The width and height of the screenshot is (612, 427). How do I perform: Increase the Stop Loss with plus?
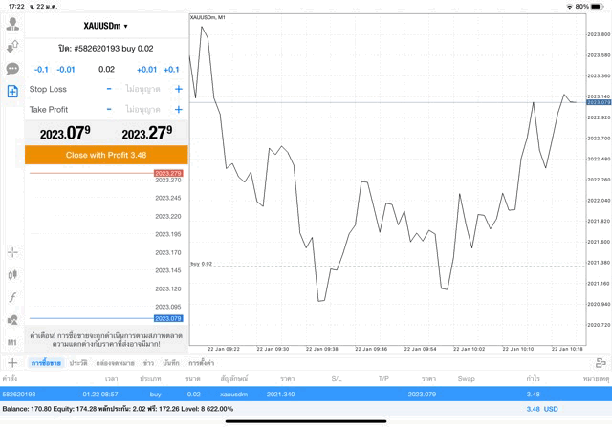click(178, 89)
